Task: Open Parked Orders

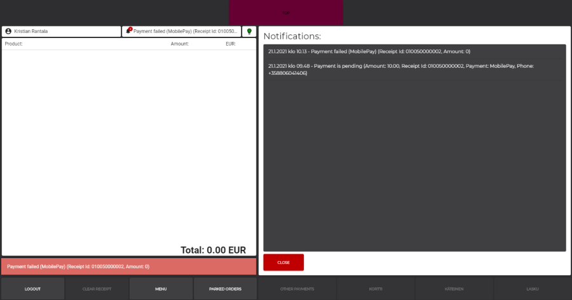Action: (225, 289)
